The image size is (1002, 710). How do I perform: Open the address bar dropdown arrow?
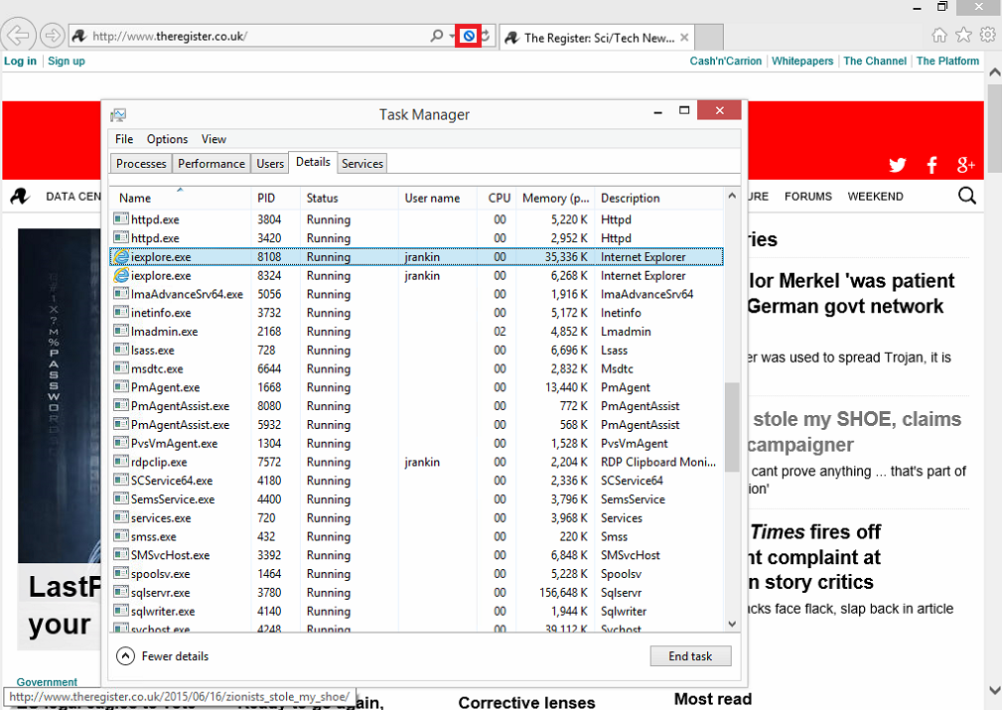(x=452, y=37)
